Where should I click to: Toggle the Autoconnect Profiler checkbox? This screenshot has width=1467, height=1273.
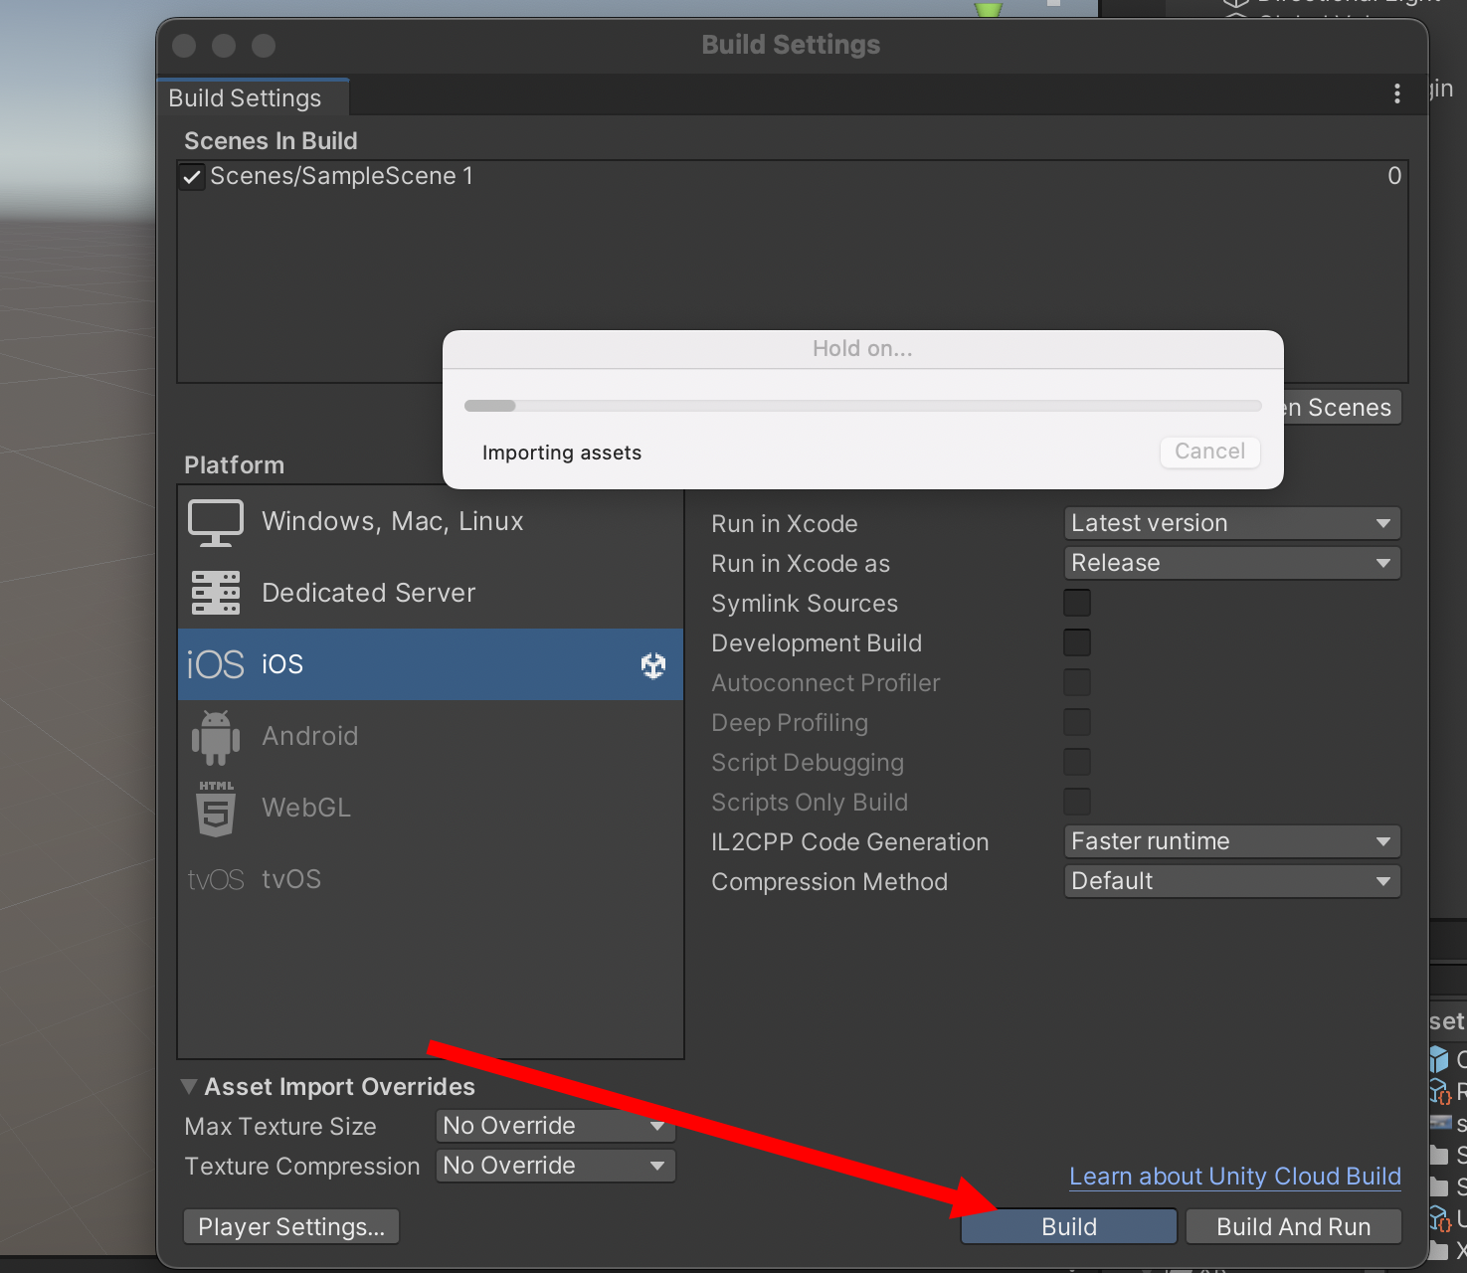point(1077,682)
